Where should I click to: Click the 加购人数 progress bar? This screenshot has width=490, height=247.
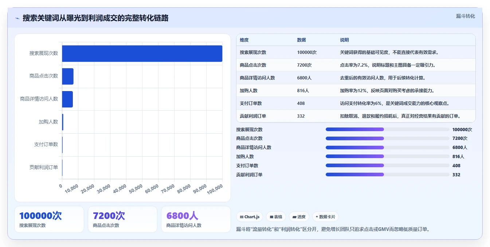coord(388,156)
